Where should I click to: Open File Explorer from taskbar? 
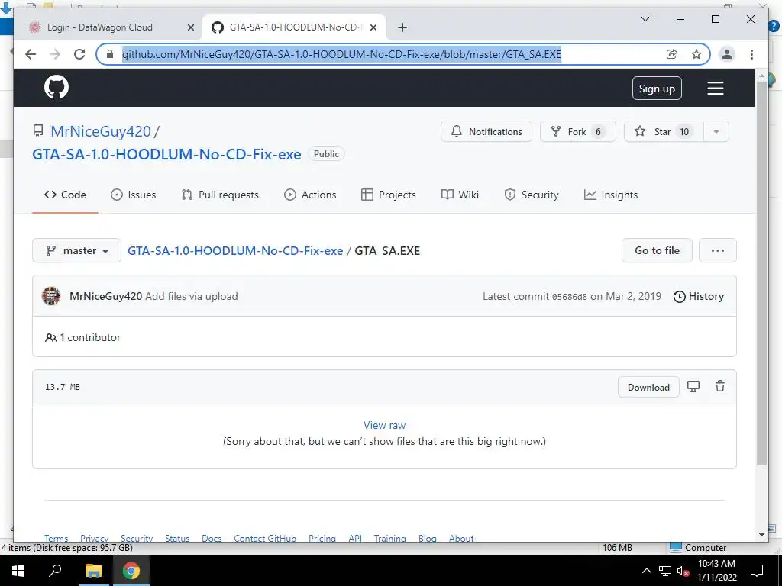[93, 571]
